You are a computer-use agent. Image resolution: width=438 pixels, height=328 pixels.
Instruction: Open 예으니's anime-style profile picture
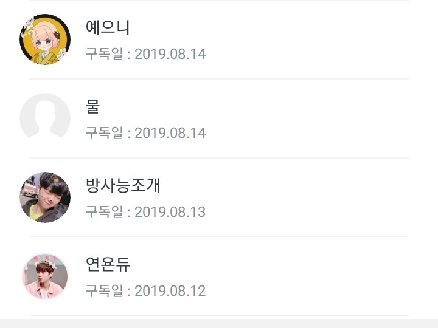[x=45, y=39]
